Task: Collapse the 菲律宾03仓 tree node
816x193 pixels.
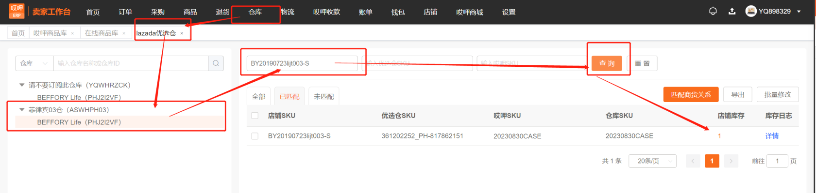Action: (x=21, y=110)
